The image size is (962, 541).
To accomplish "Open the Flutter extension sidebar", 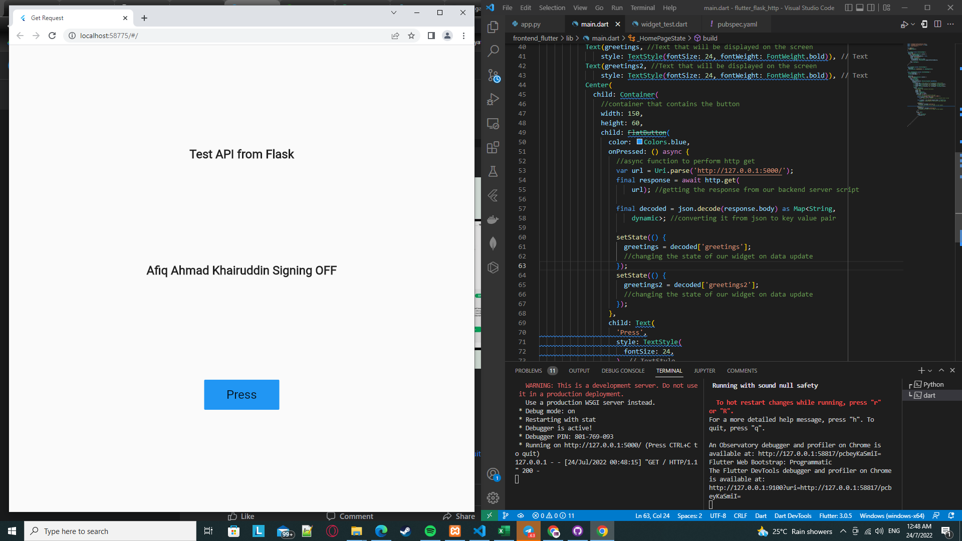I will pos(494,195).
